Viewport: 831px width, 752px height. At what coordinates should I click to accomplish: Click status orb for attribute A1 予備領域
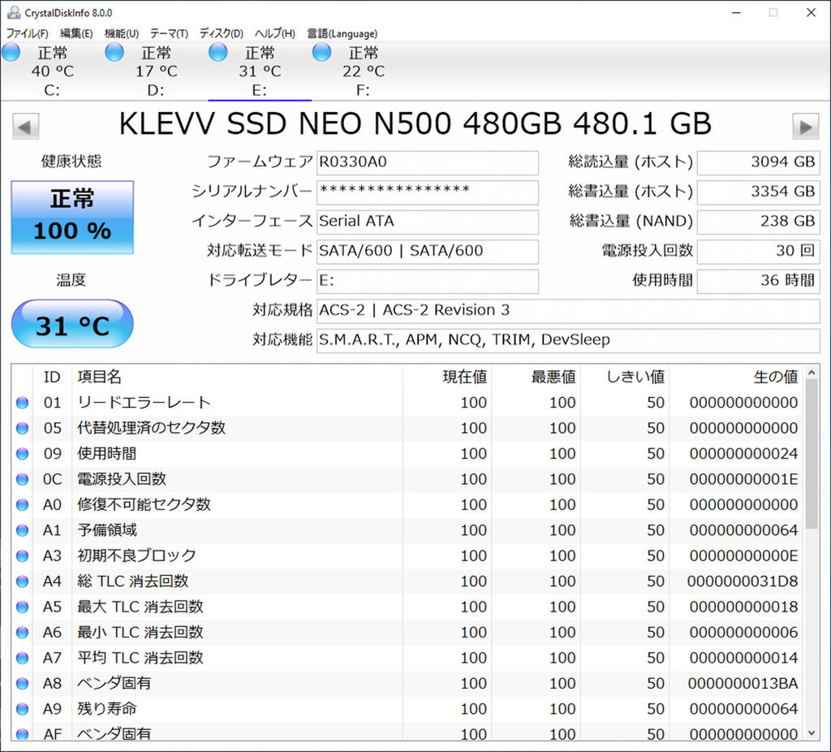(22, 530)
